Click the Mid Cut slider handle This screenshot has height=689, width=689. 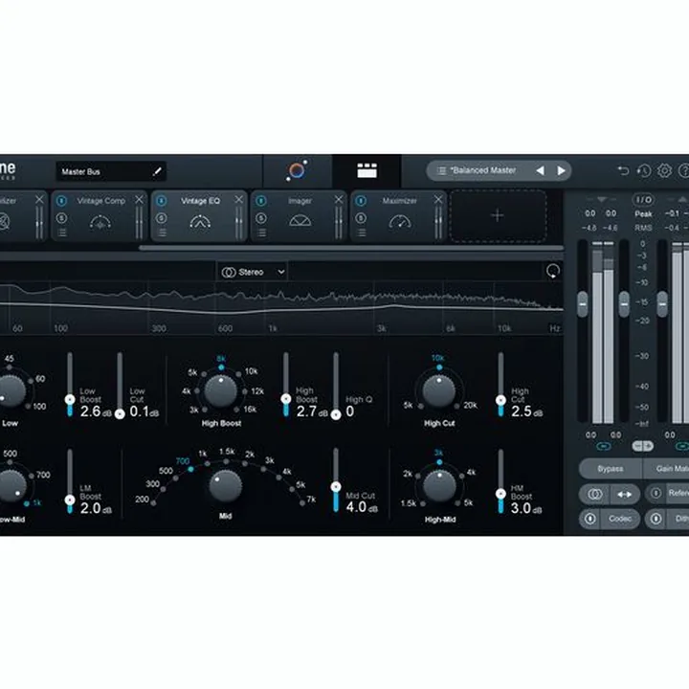point(336,487)
